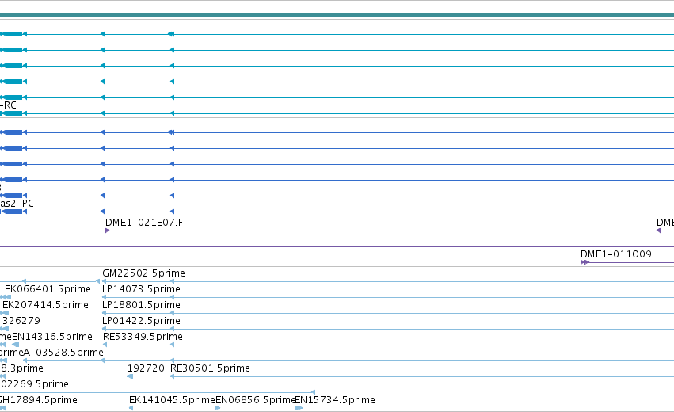The width and height of the screenshot is (674, 412).
Task: Click the thick teal exon below -RC label
Action: point(13,113)
